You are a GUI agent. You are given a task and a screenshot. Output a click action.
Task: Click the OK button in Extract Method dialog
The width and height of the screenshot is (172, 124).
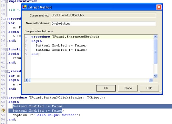[106, 88]
